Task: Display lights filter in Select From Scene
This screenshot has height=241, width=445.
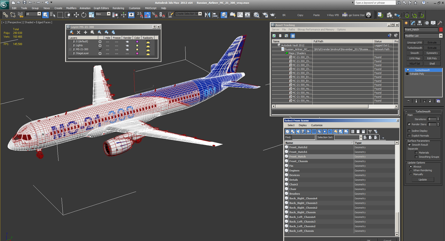Action: 298,131
